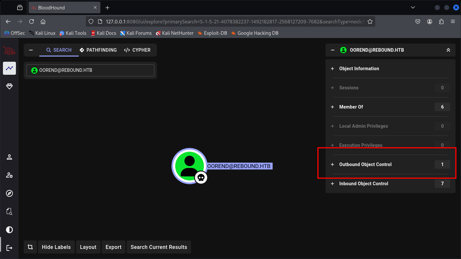Click the logout icon in sidebar
Screen dimensions: 461x259
pos(9,248)
